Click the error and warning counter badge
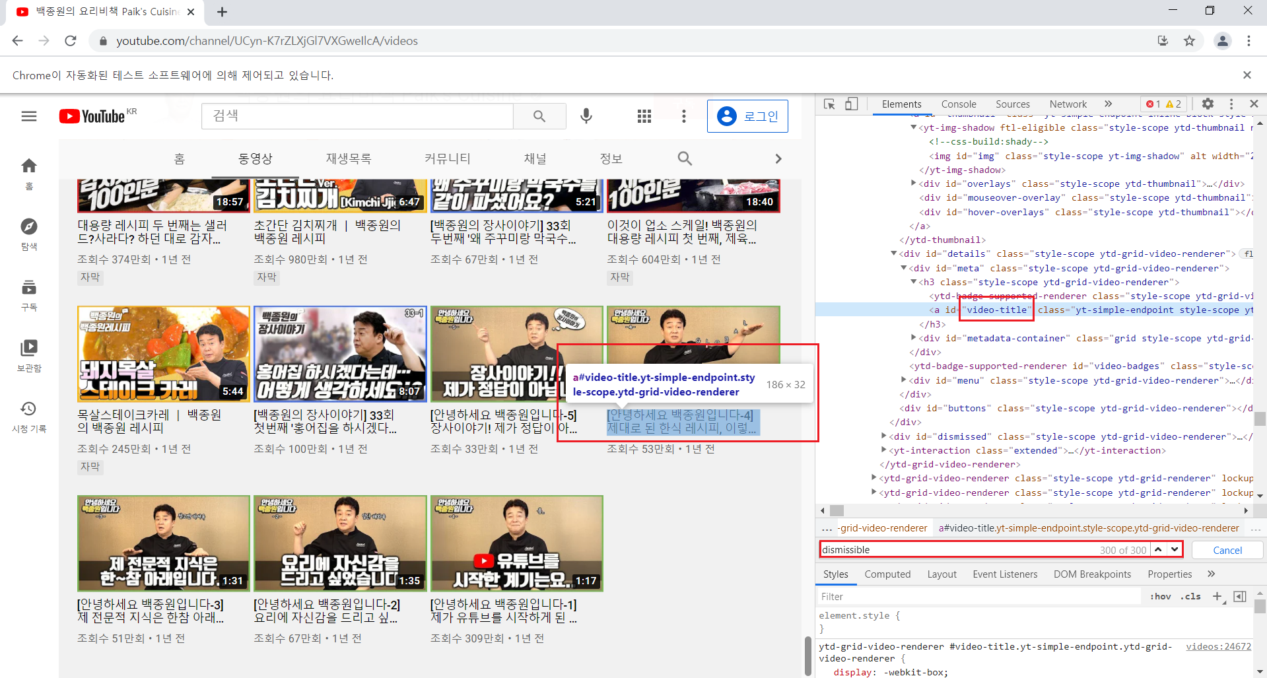Screen dimensions: 1267x678 (x=1163, y=104)
